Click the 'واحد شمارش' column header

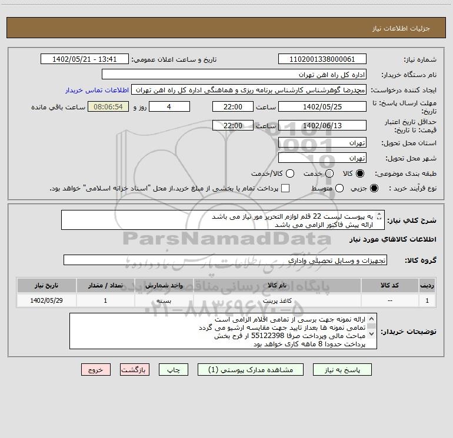(x=164, y=285)
